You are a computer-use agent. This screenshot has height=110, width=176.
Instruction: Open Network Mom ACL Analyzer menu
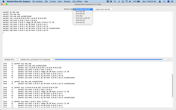click(18, 1)
